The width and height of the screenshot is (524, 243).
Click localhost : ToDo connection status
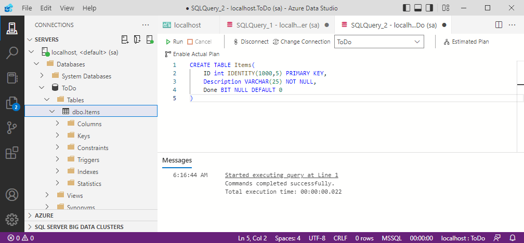point(463,238)
